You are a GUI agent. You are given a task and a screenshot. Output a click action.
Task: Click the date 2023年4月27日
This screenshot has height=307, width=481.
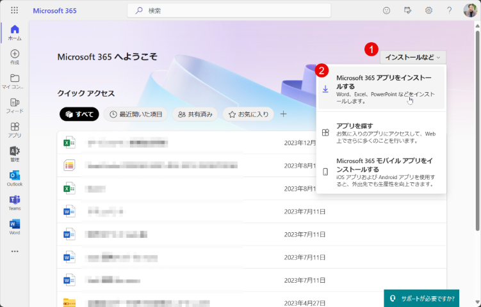pyautogui.click(x=305, y=303)
